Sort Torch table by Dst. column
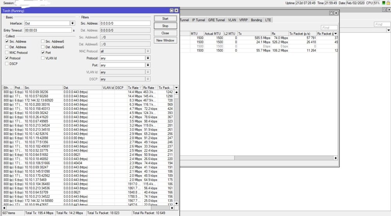Screen dimensions: 391x216 tap(82, 88)
